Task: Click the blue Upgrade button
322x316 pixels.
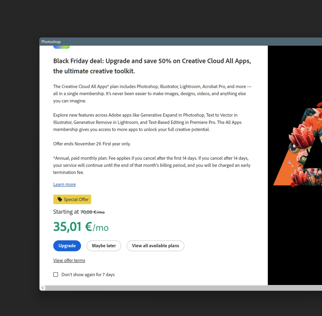Action: pos(67,246)
